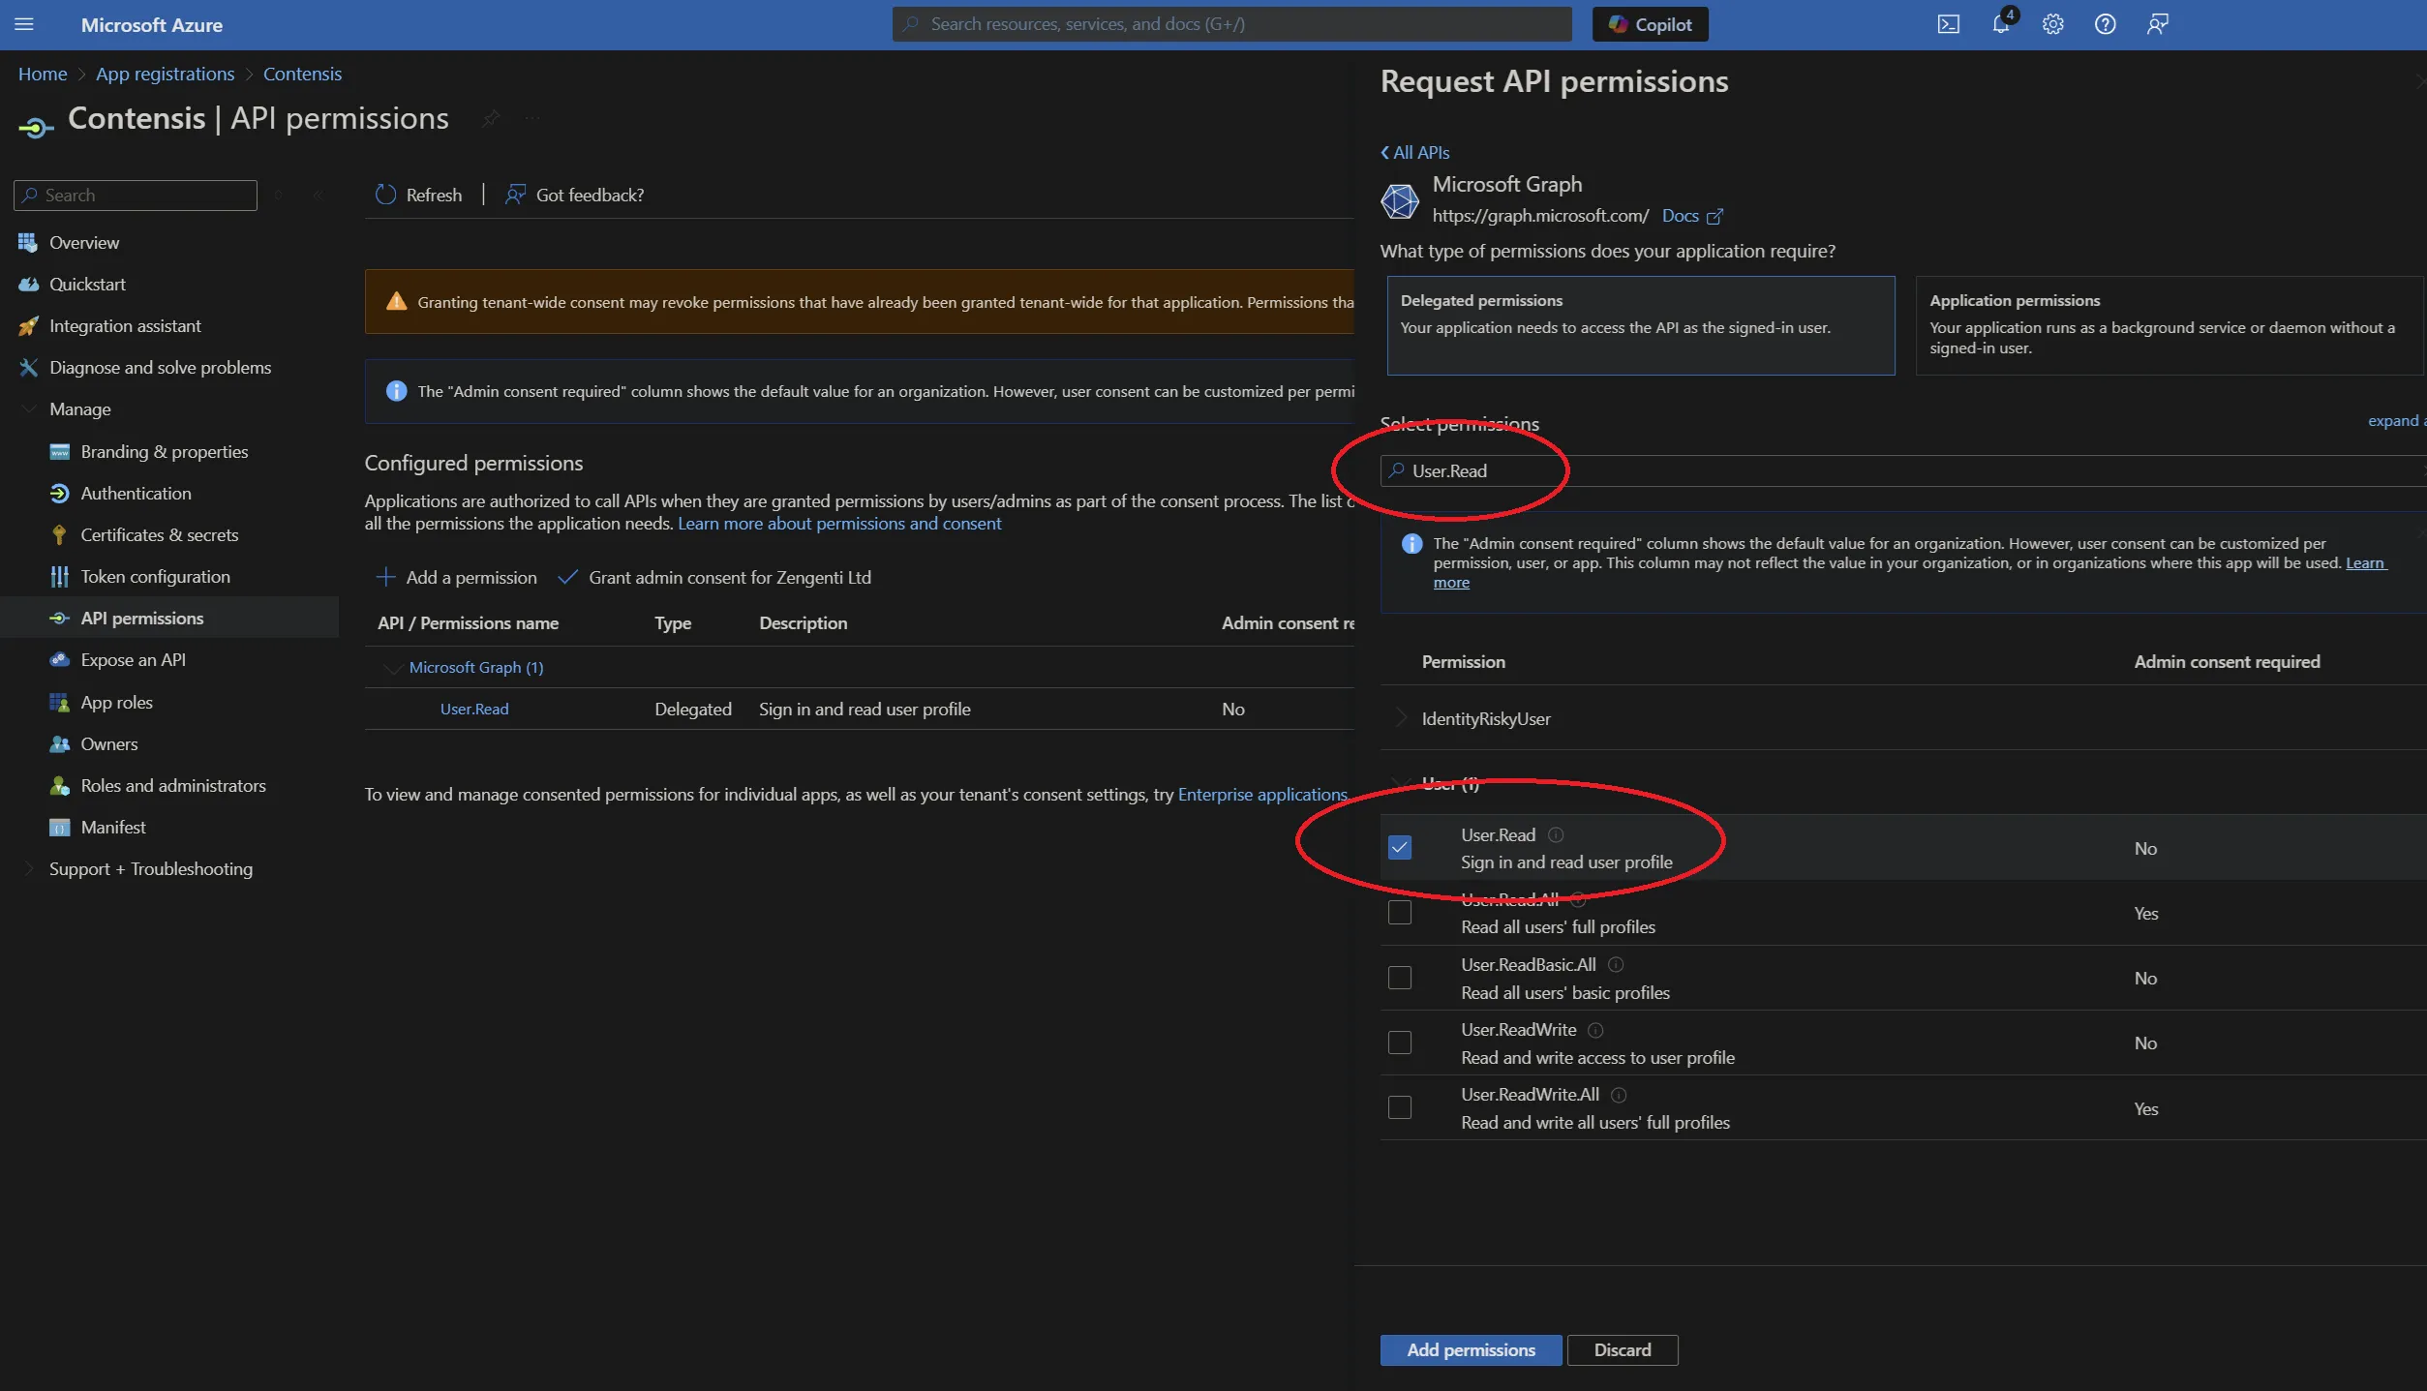Open Contensis breadcrumb link
The width and height of the screenshot is (2427, 1391).
302,74
